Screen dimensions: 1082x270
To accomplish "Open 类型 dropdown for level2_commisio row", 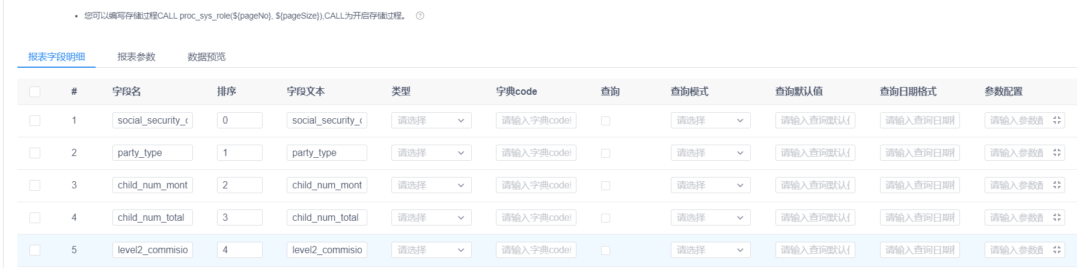I will (x=432, y=250).
